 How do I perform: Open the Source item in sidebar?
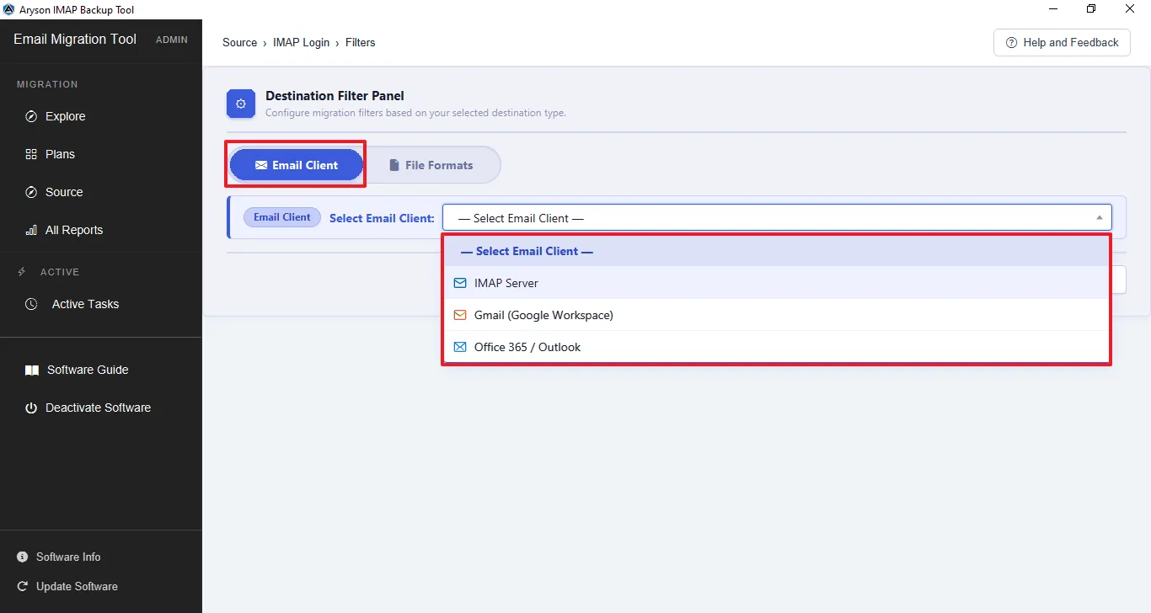pyautogui.click(x=64, y=192)
